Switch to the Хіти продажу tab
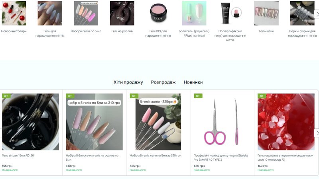Screen dimensions: 319x179 (x=128, y=82)
